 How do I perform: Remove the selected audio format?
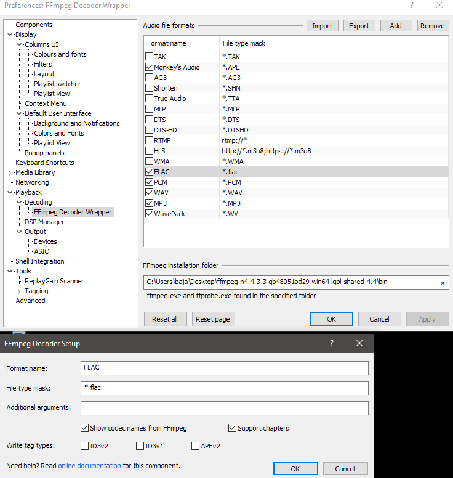(x=433, y=26)
